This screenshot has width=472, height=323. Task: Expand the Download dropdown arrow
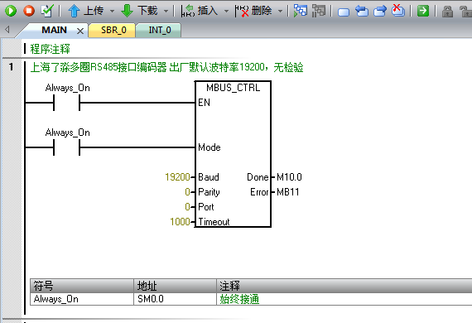pos(166,11)
